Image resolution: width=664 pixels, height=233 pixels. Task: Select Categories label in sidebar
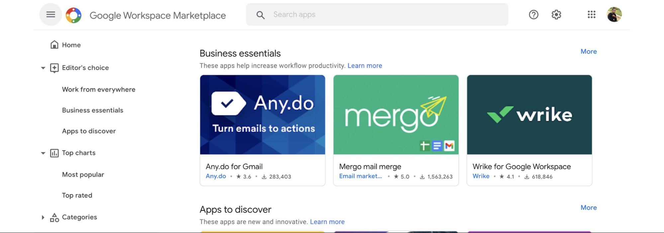pyautogui.click(x=79, y=217)
